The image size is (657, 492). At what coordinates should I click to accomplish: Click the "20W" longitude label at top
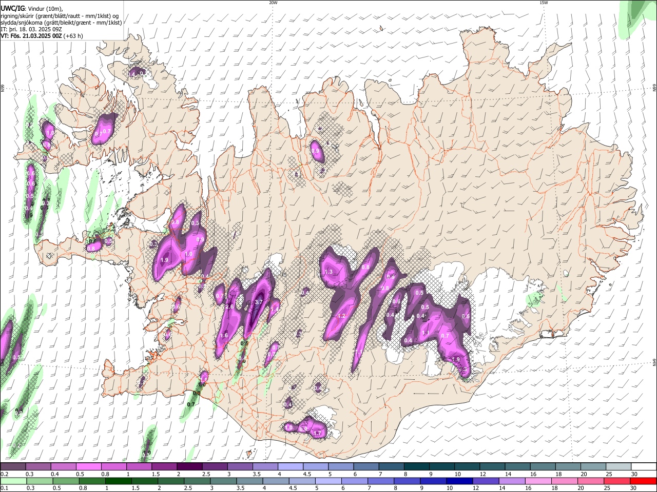(273, 3)
